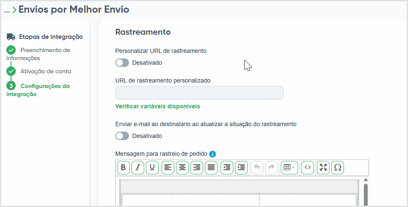Click the Etapas de Integração heading
The height and width of the screenshot is (207, 408).
tap(51, 37)
